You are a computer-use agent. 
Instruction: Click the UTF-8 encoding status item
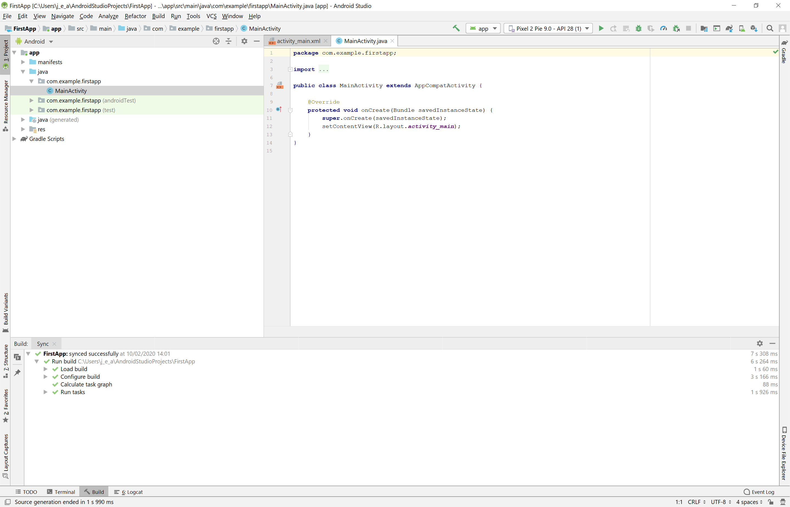coord(721,502)
